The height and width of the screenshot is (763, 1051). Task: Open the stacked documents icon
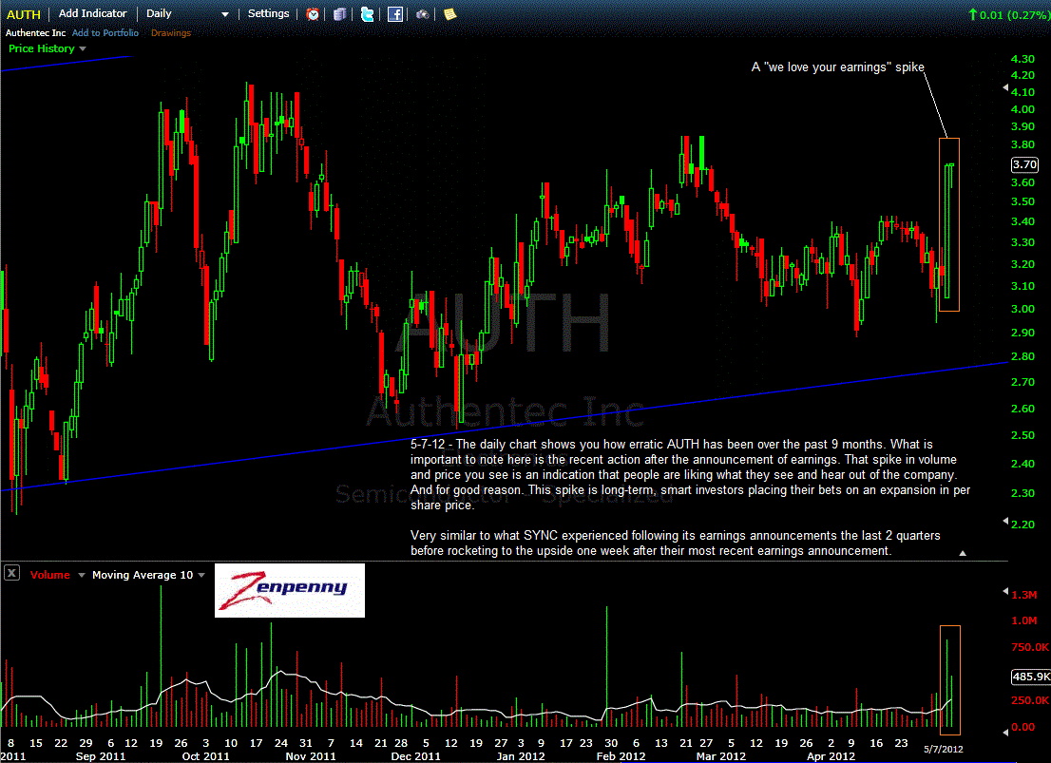(340, 13)
